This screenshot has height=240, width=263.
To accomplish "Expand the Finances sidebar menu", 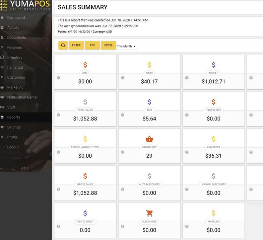I will [16, 48].
